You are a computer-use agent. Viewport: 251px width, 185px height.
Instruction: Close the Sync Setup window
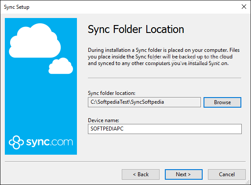tap(244, 7)
